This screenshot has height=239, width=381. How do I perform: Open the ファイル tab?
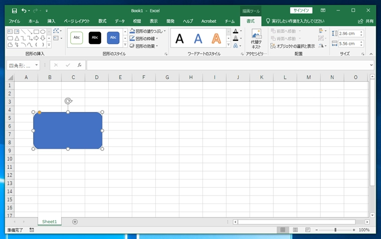pyautogui.click(x=15, y=21)
